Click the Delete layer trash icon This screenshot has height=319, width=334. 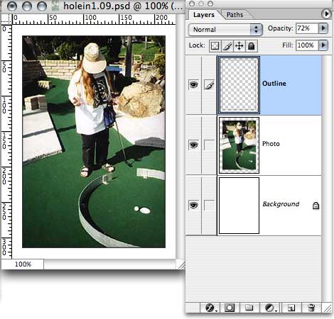coord(311,308)
